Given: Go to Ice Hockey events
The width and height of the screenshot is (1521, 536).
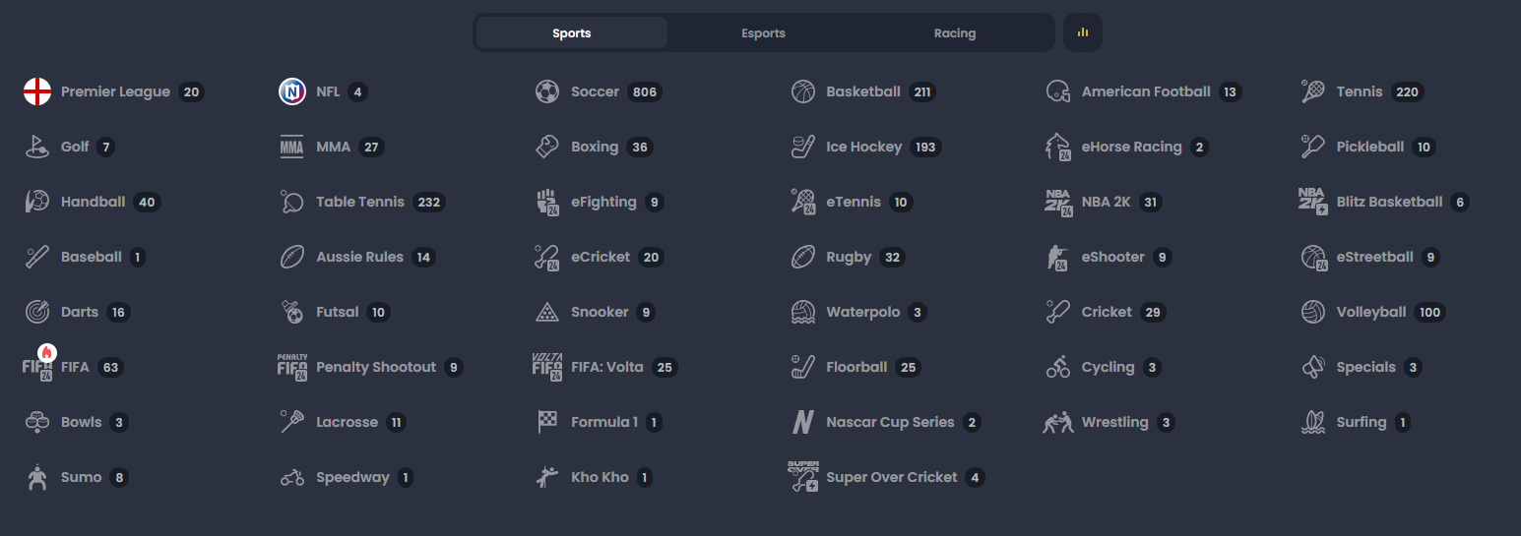Looking at the screenshot, I should 866,147.
